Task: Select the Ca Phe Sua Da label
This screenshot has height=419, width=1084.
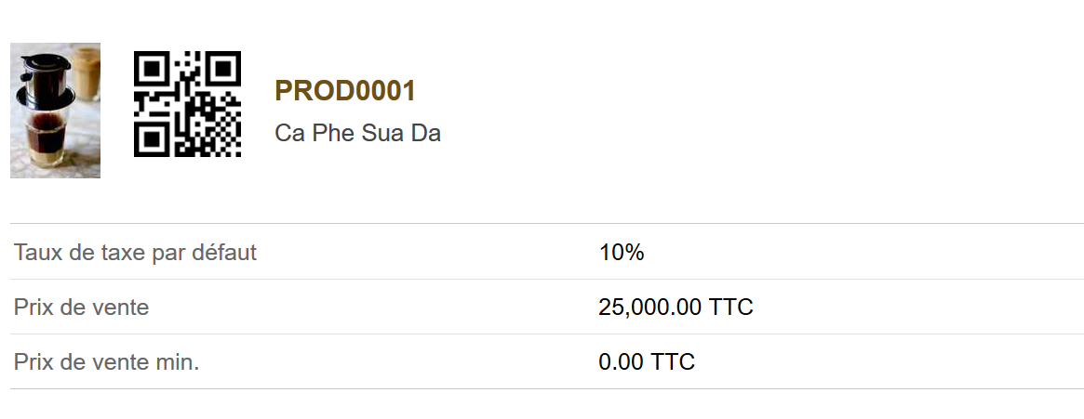Action: pos(357,133)
